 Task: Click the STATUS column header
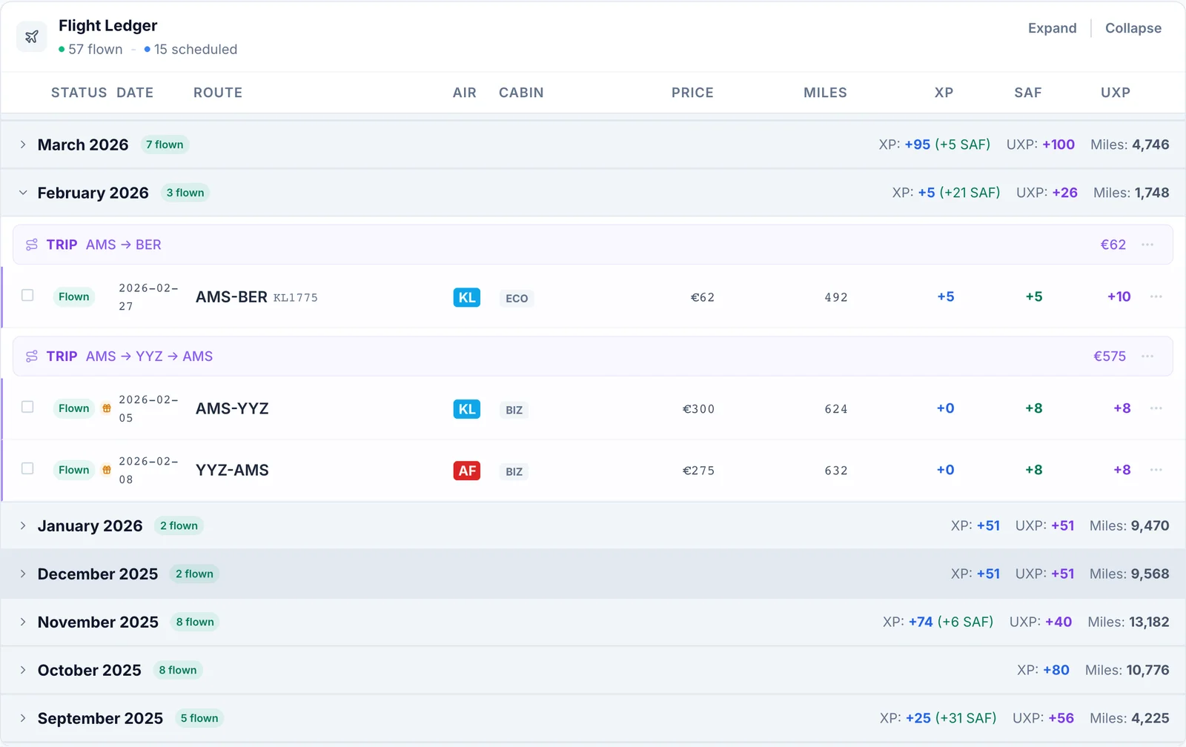coord(79,93)
